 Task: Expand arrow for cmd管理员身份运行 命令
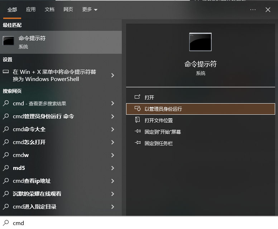coord(112,116)
